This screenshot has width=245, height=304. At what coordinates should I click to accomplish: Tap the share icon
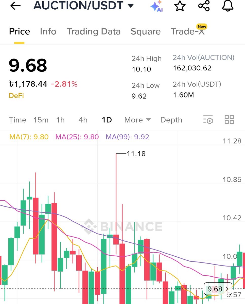point(204,6)
